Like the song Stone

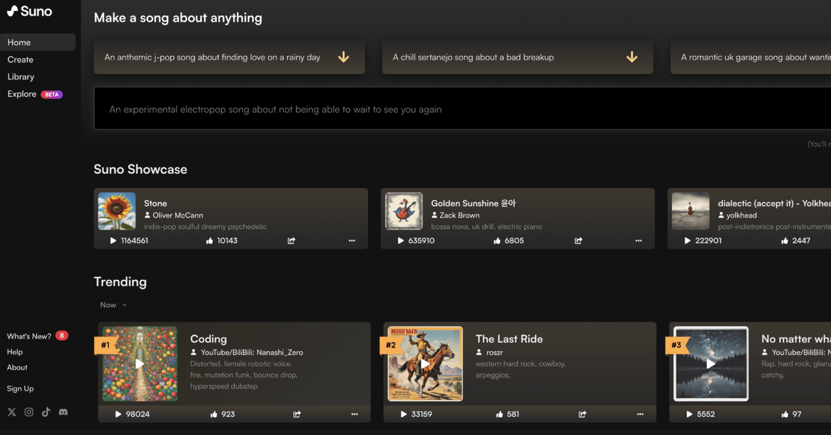point(210,241)
